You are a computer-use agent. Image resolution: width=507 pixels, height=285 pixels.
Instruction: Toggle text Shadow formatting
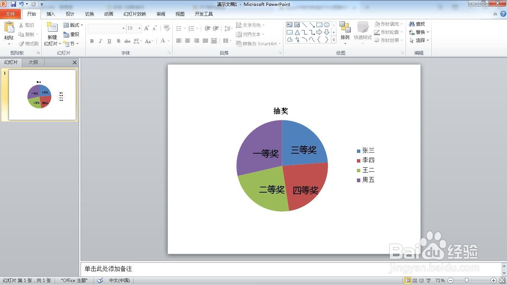pyautogui.click(x=118, y=41)
